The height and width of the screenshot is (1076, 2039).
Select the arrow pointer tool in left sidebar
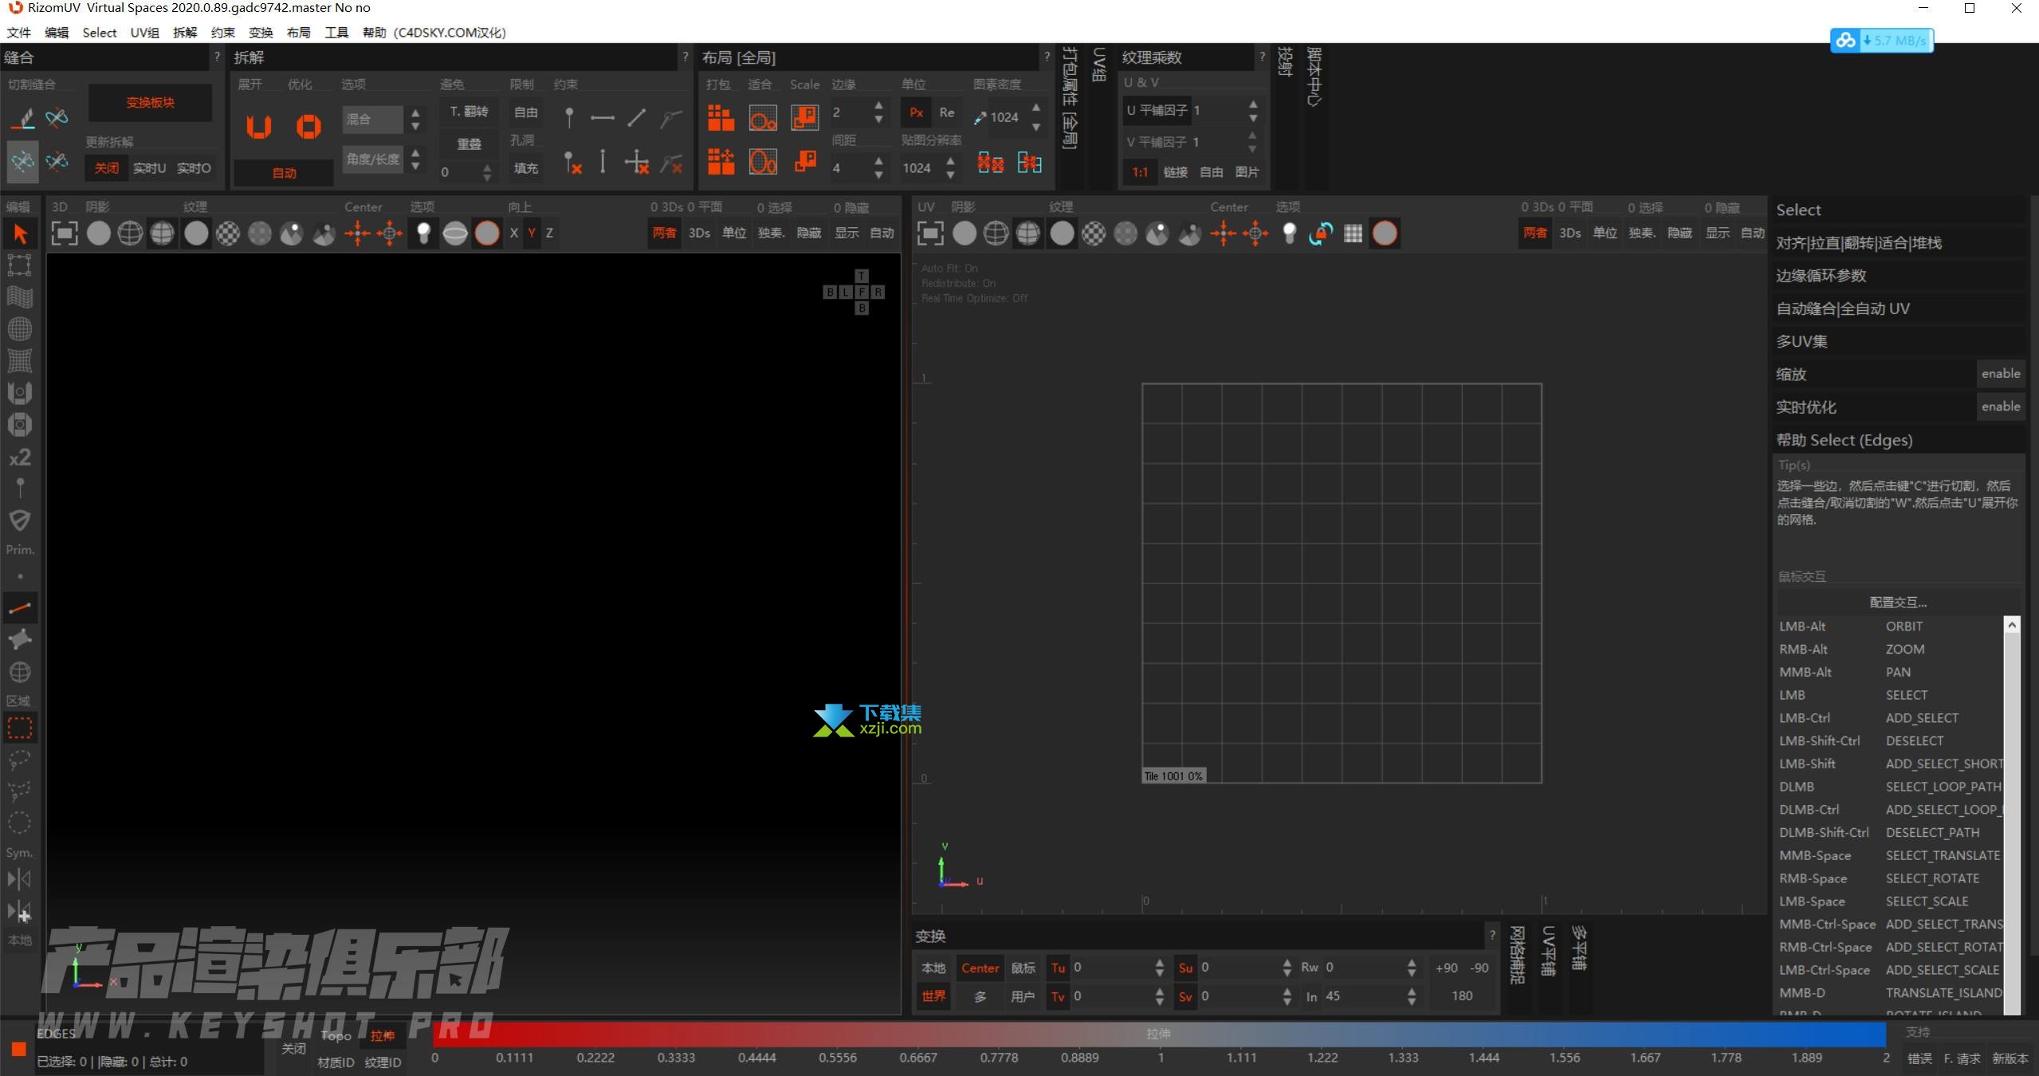click(x=20, y=234)
